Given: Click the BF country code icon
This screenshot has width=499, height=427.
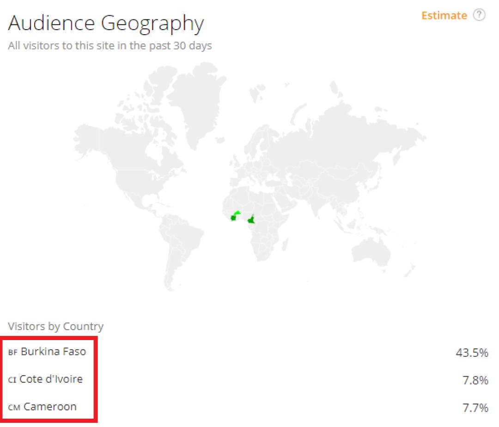Looking at the screenshot, I should point(12,353).
